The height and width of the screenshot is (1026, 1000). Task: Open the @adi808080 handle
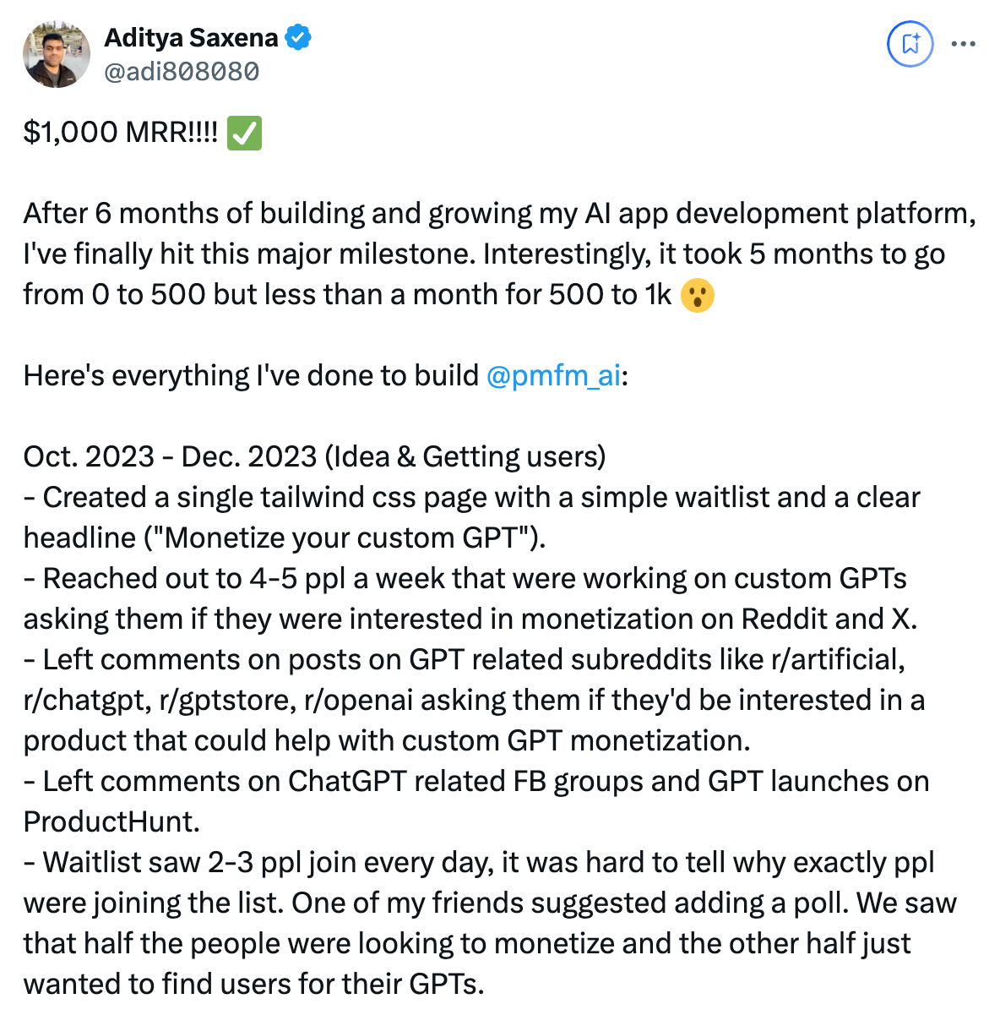pos(181,72)
